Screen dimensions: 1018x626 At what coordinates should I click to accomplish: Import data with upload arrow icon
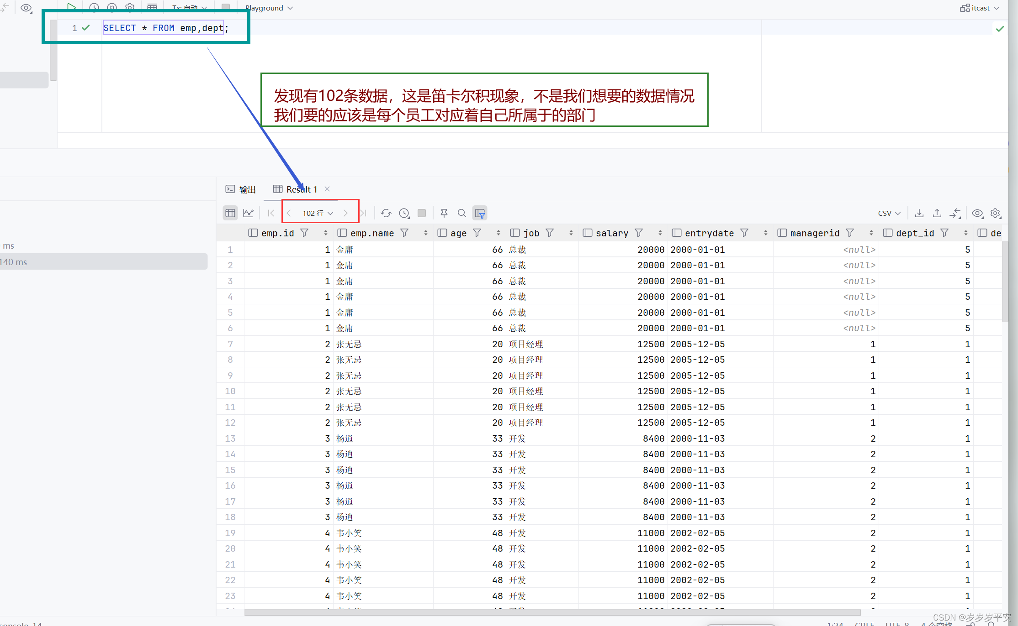[937, 213]
